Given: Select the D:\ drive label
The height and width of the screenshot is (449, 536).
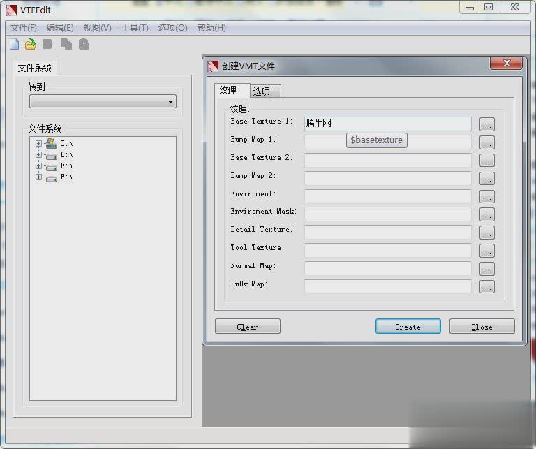Looking at the screenshot, I should pyautogui.click(x=66, y=155).
